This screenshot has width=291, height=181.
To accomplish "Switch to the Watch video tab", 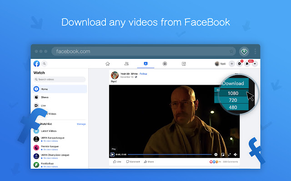I will (145, 64).
